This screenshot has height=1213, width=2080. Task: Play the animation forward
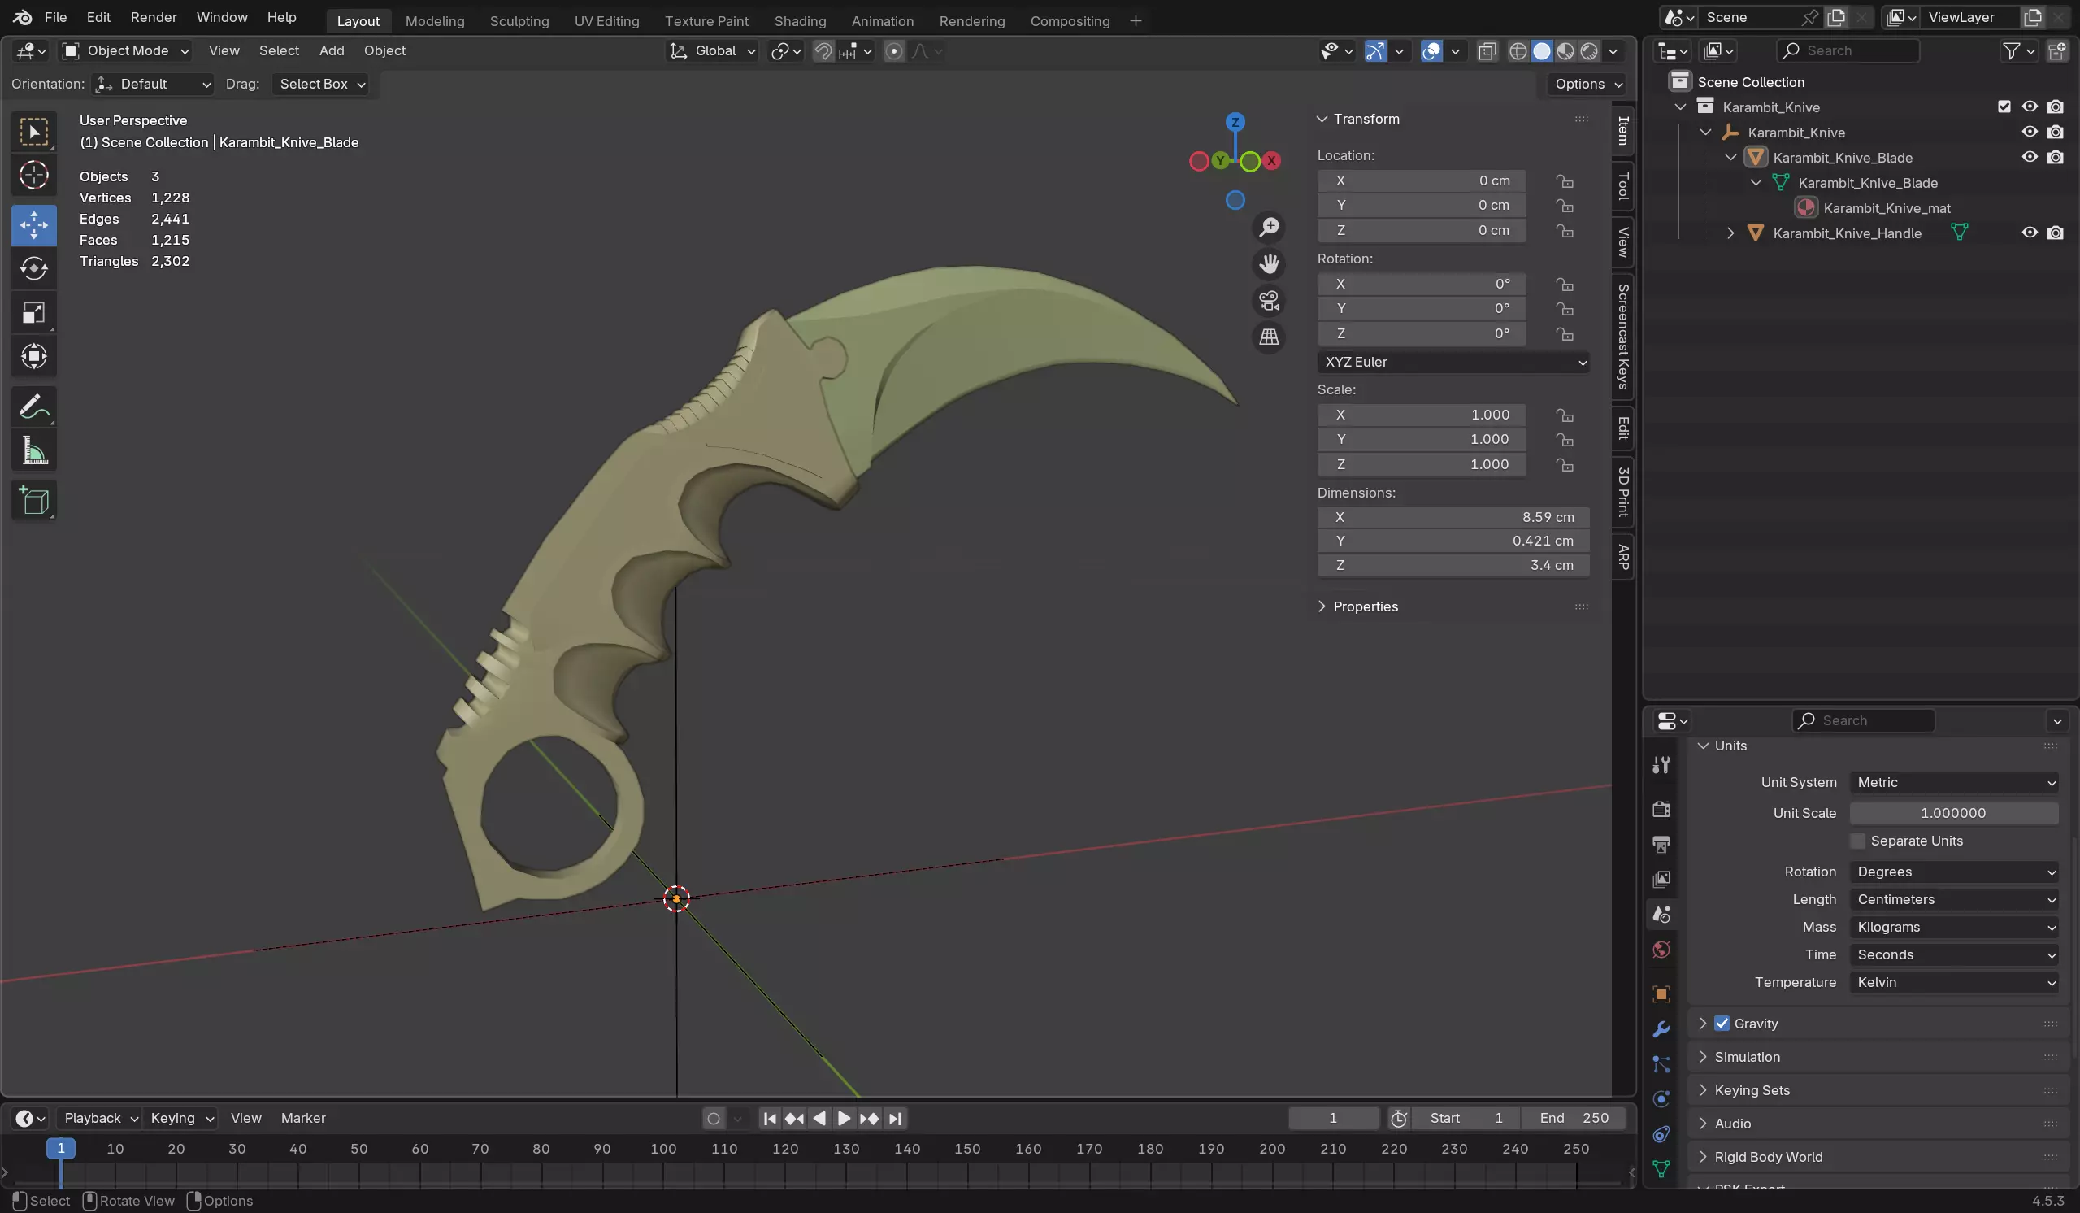[x=844, y=1118]
